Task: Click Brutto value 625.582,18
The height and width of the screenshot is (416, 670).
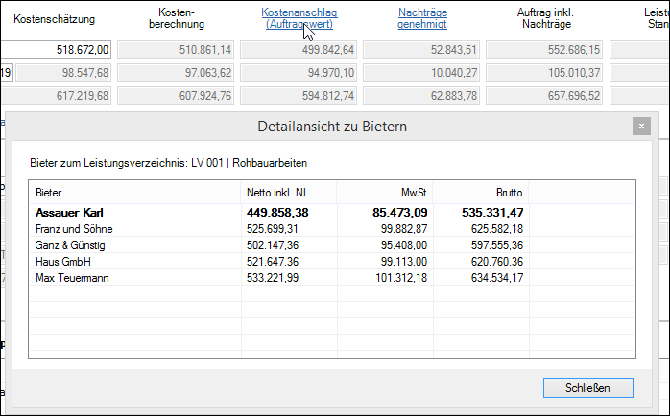Action: 497,229
